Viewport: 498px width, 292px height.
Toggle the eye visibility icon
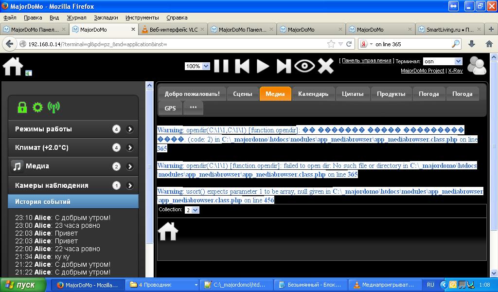coord(304,66)
